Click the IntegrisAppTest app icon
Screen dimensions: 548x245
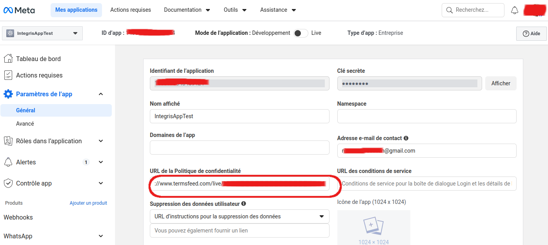pyautogui.click(x=10, y=33)
